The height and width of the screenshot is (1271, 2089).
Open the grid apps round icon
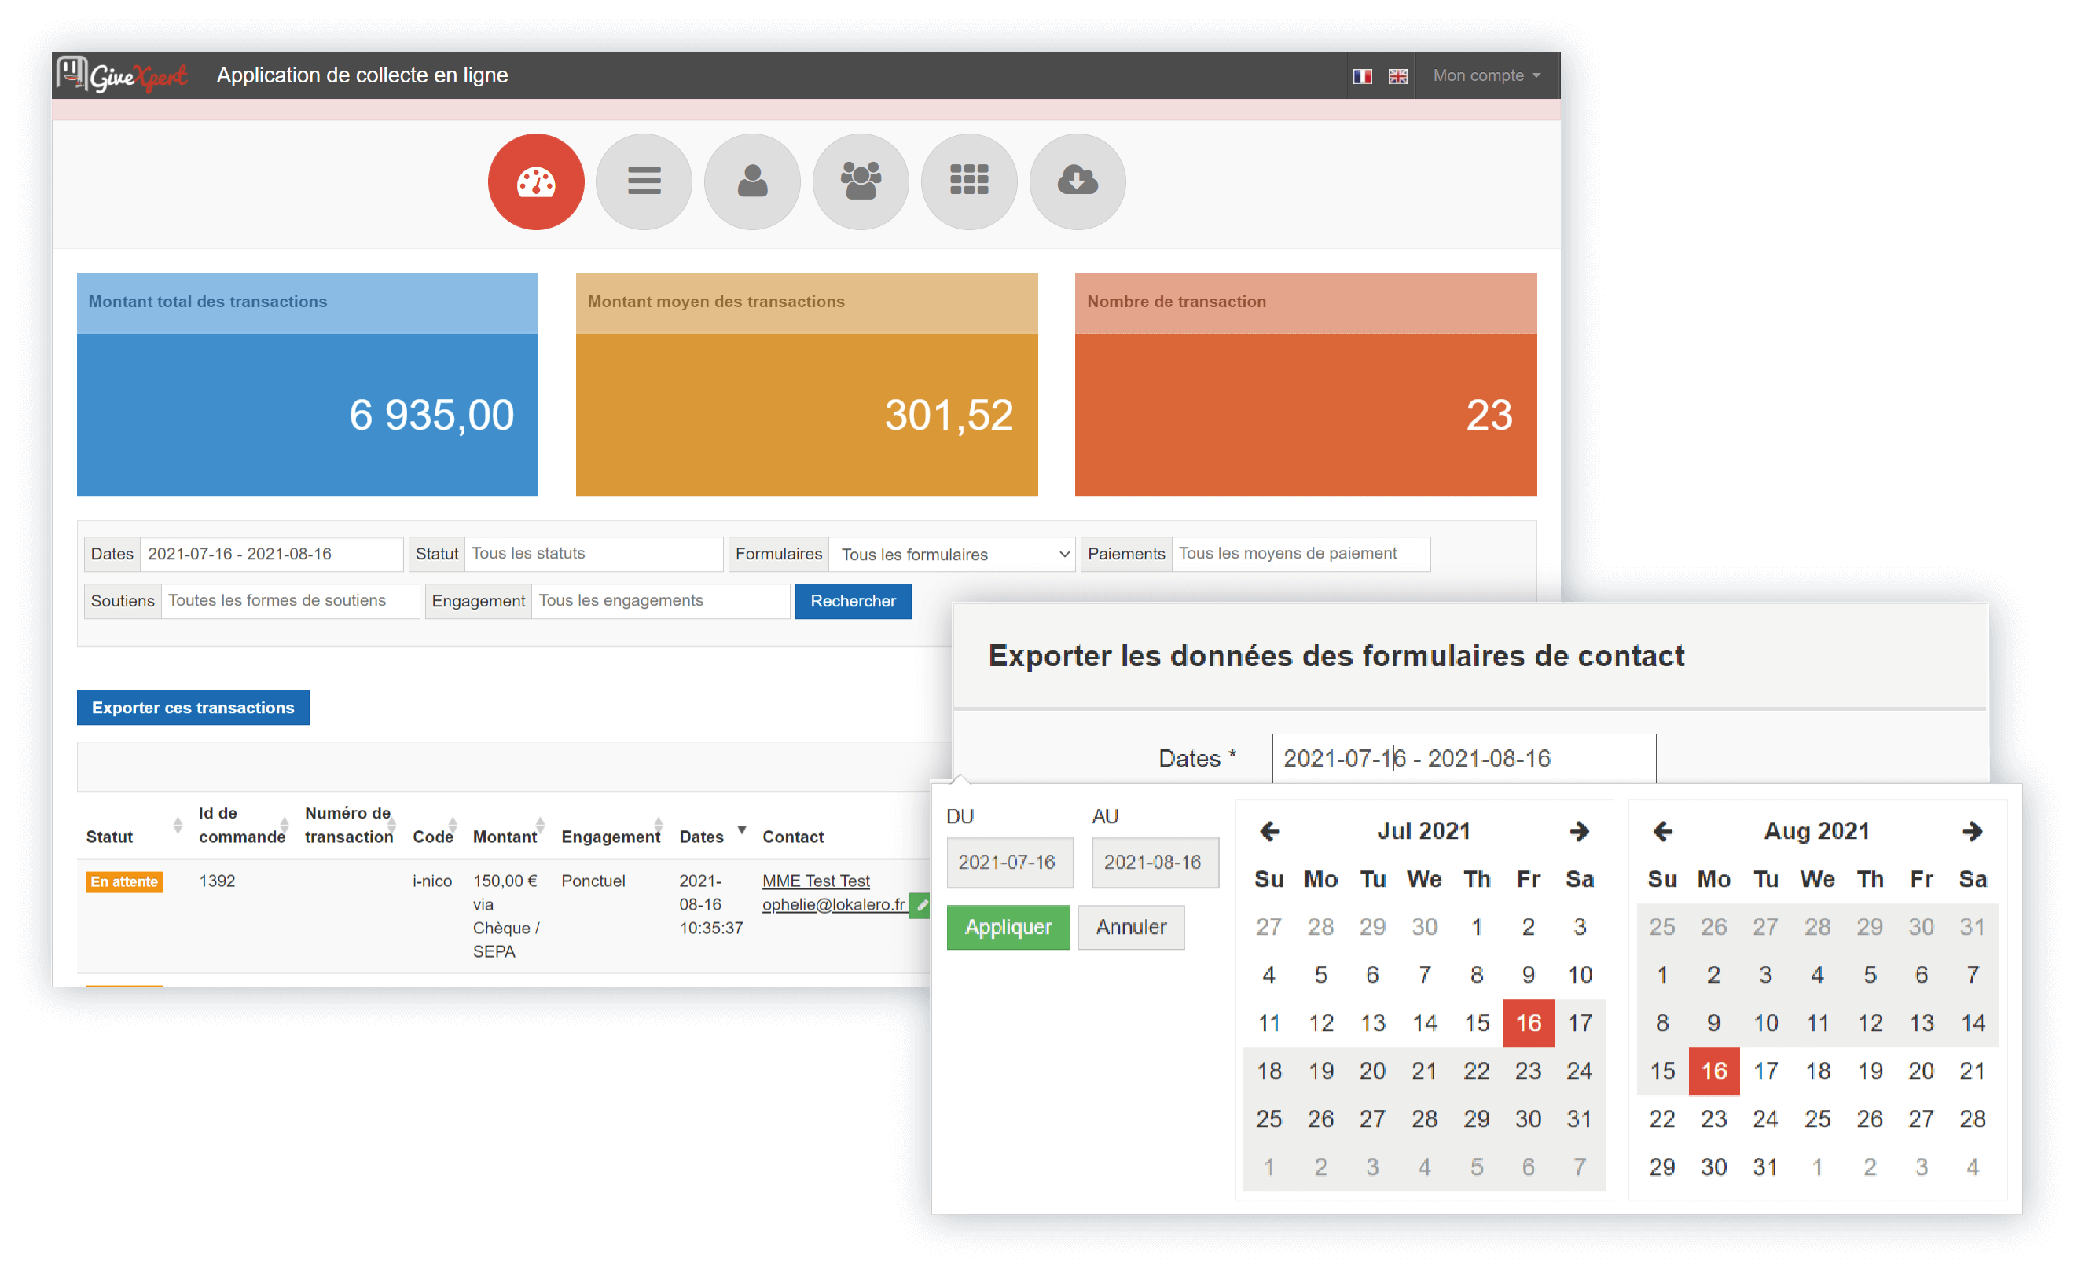click(969, 181)
